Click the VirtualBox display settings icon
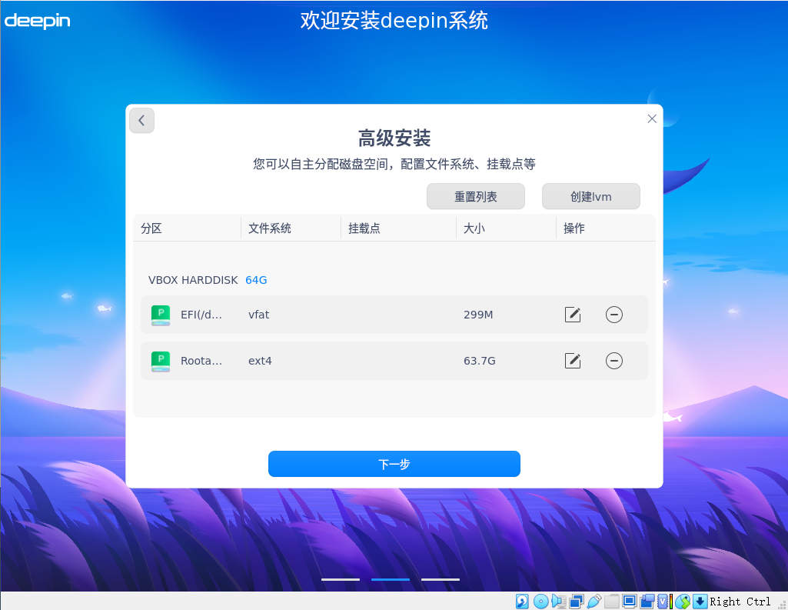788x610 pixels. (x=628, y=601)
